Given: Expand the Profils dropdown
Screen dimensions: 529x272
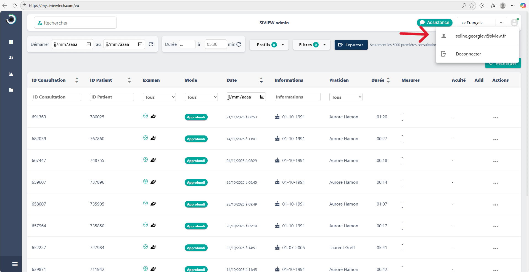Looking at the screenshot, I should click(x=269, y=45).
